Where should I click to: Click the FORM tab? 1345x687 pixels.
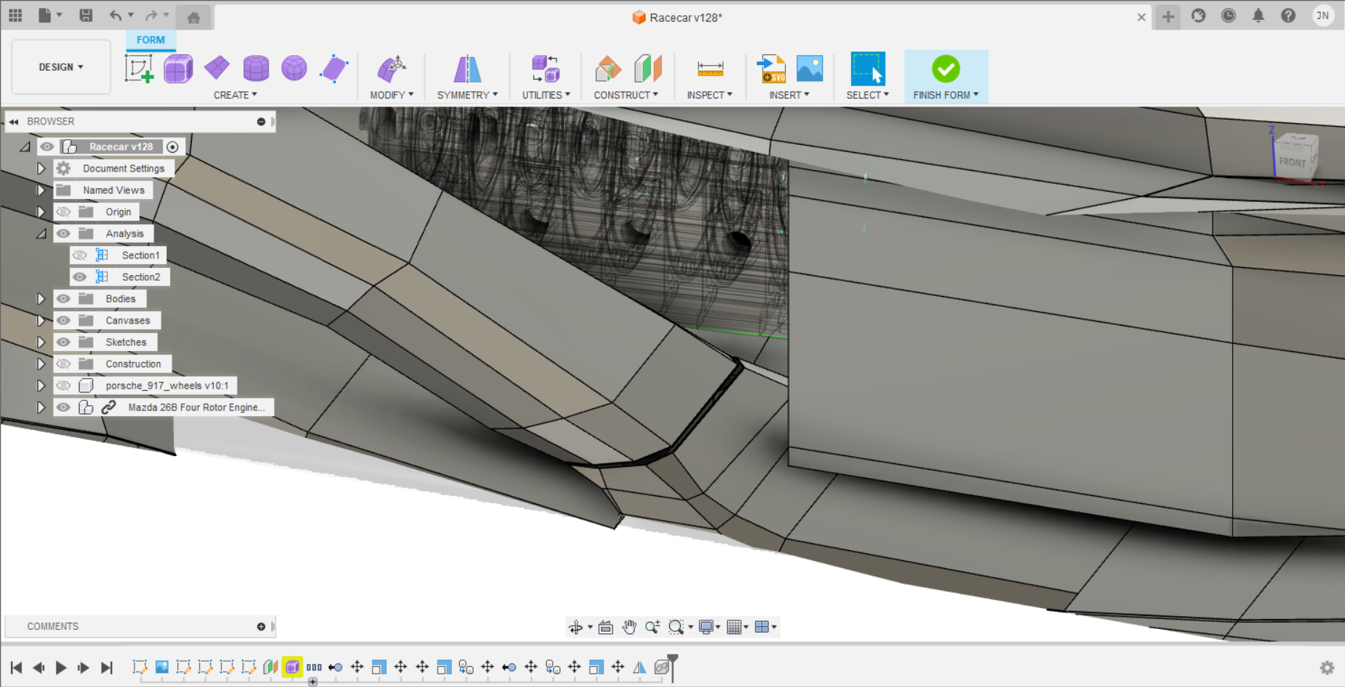coord(150,40)
